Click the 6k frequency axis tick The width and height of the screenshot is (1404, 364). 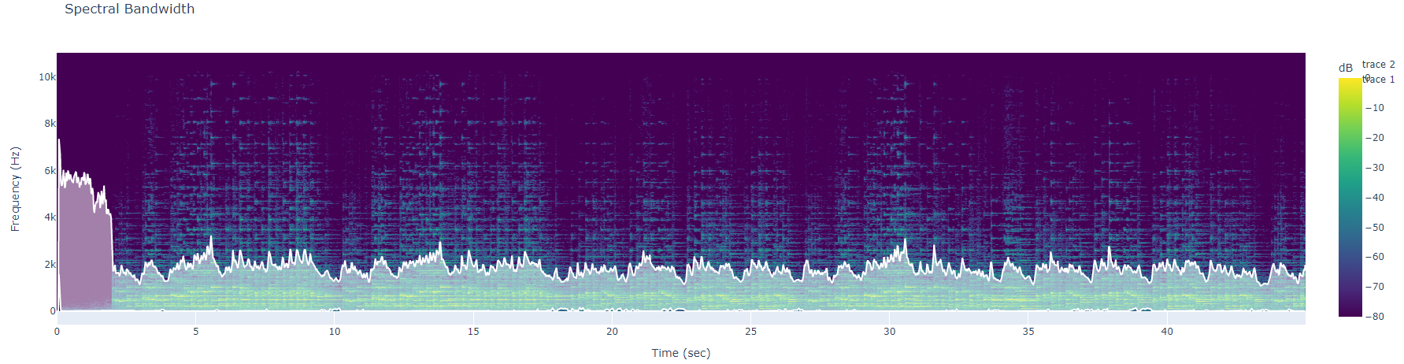coord(50,171)
